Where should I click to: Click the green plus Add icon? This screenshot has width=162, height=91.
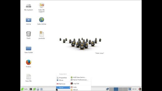[x=72, y=77]
